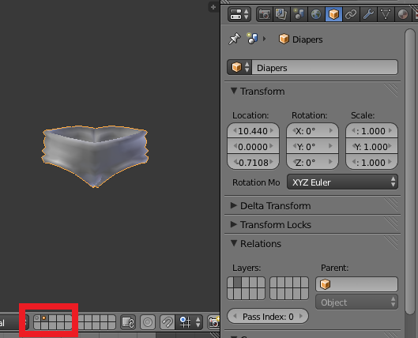Click the Pass Index field

click(268, 317)
